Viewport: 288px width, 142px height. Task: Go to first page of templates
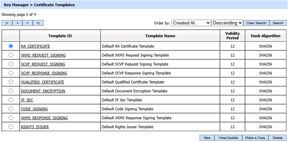pyautogui.click(x=7, y=23)
